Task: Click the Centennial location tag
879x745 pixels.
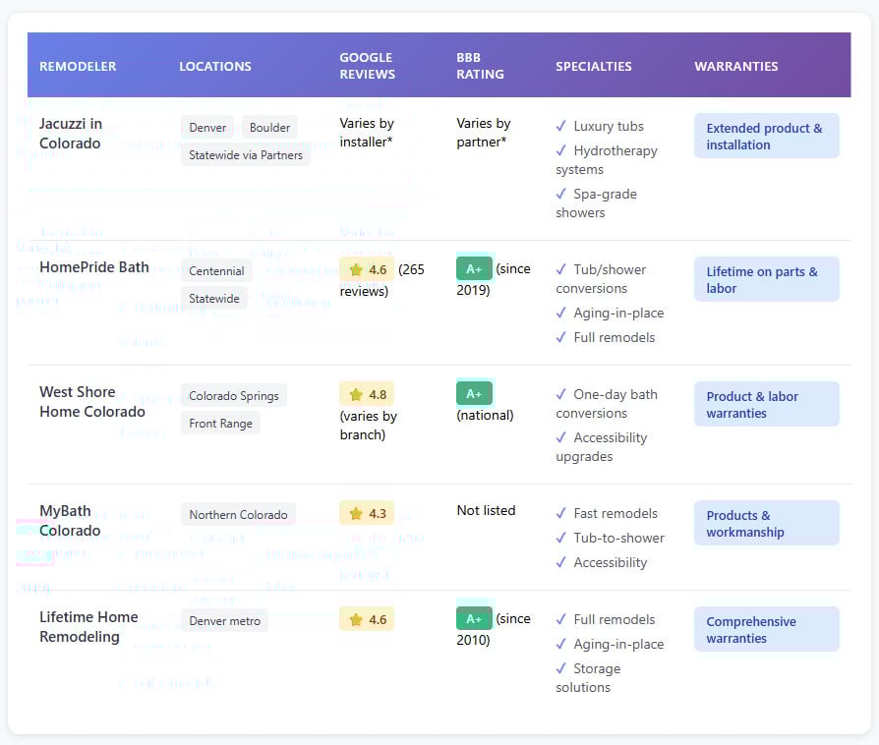Action: pos(216,270)
